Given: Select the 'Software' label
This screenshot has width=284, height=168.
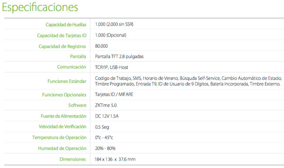Looking at the screenshot, I should tap(77, 105).
